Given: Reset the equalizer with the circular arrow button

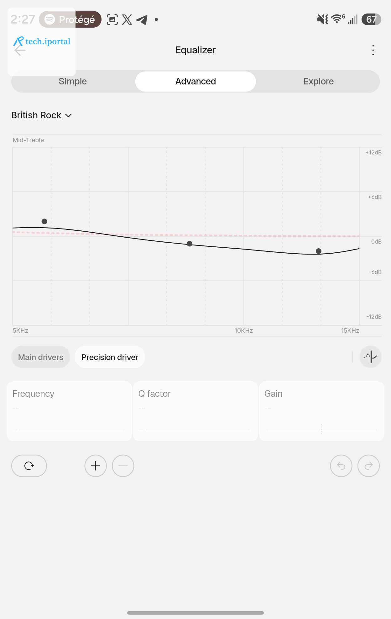Looking at the screenshot, I should (29, 466).
